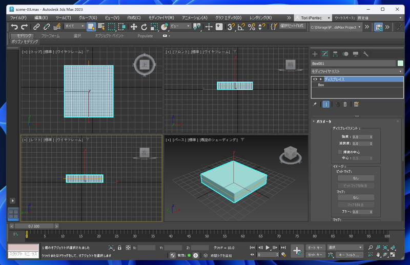Screen dimensions: 410x265
Task: Click frame 50 on the timeline track
Action: click(207, 235)
